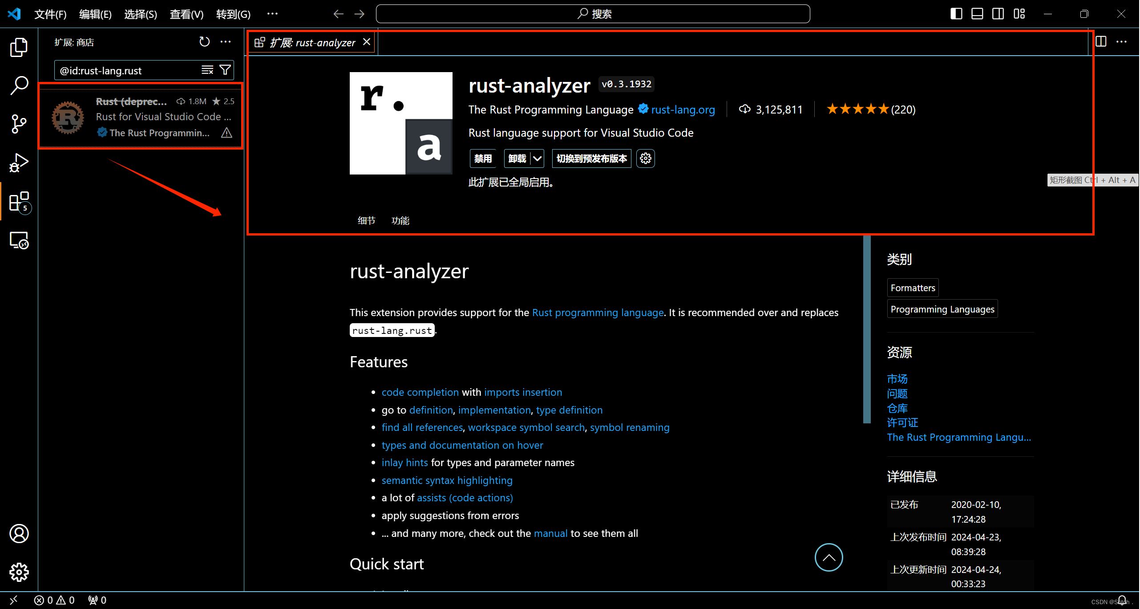Click the top command search box

coord(593,14)
